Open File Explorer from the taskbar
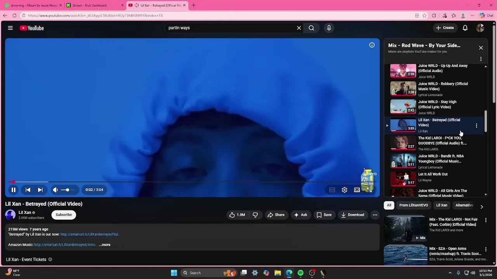The image size is (497, 279). pyautogui.click(x=278, y=273)
